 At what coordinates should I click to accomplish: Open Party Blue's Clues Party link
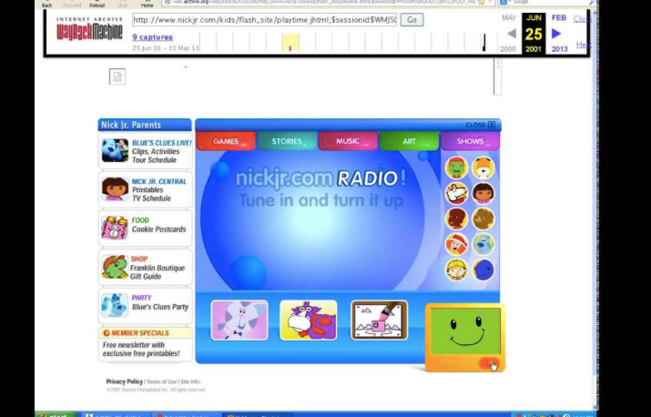pyautogui.click(x=160, y=302)
